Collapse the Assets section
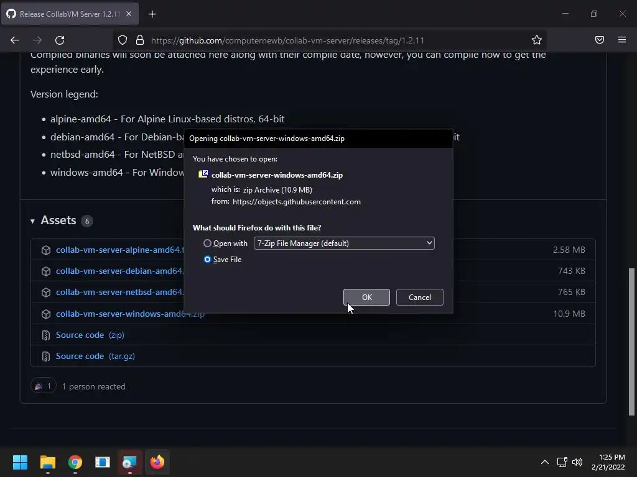 click(x=32, y=221)
